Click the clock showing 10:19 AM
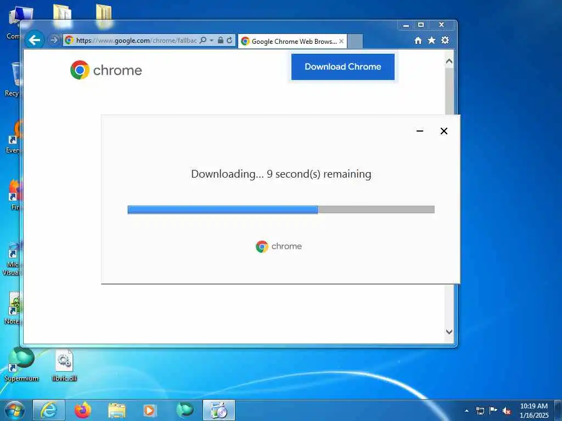The image size is (562, 421). point(534,411)
